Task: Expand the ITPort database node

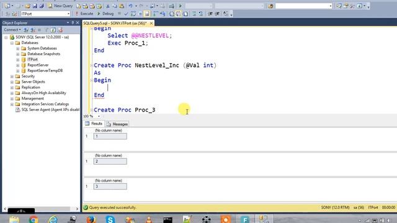Action: coord(18,59)
